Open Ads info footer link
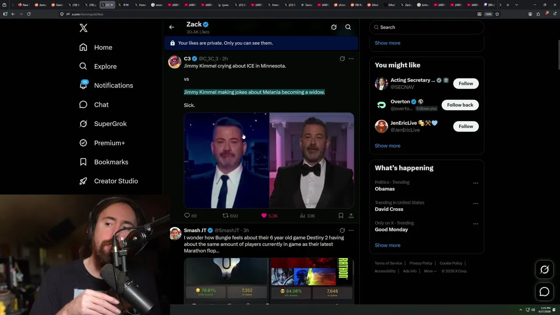This screenshot has height=315, width=560. tap(410, 271)
